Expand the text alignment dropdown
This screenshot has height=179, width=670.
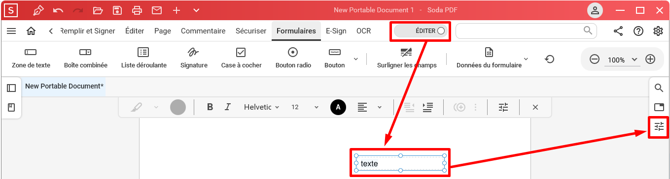pos(380,107)
